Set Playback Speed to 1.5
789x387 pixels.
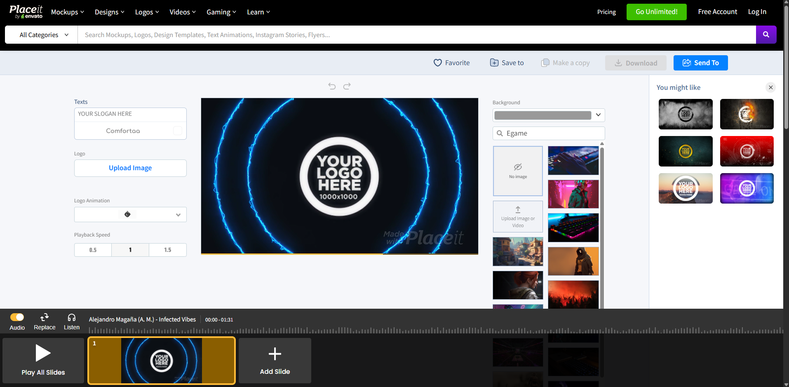167,250
